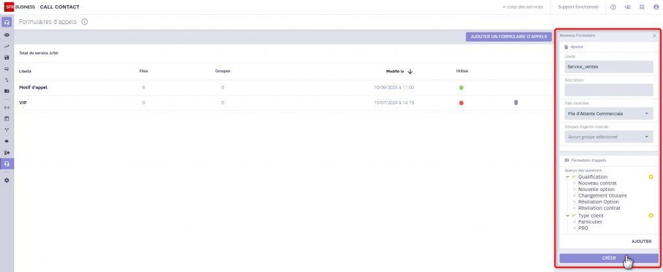Screen dimensions: 663x272
Task: Click Ajouter un formulaire d'appels button
Action: pyautogui.click(x=509, y=37)
